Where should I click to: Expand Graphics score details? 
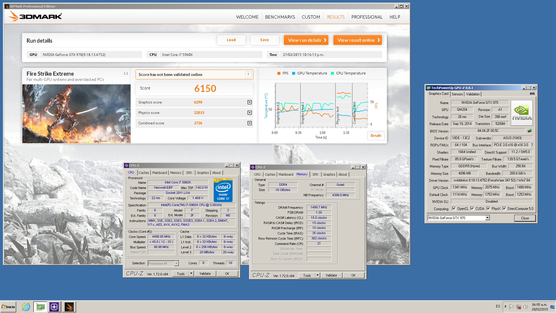tap(249, 102)
